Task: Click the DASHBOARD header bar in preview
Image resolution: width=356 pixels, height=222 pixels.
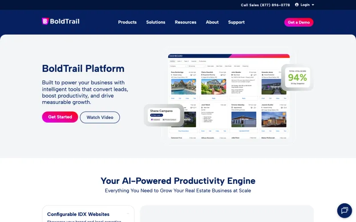Action: 229,56
